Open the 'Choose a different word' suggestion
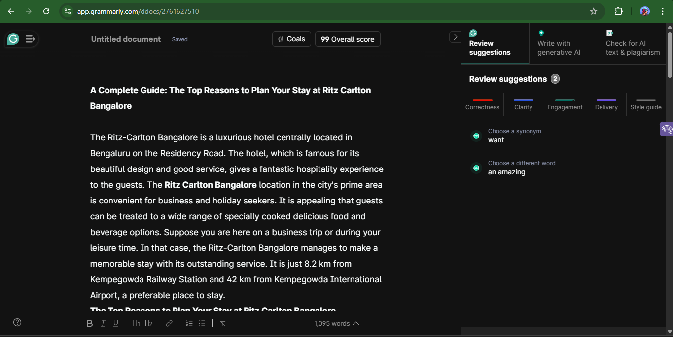The height and width of the screenshot is (337, 673). click(x=564, y=168)
